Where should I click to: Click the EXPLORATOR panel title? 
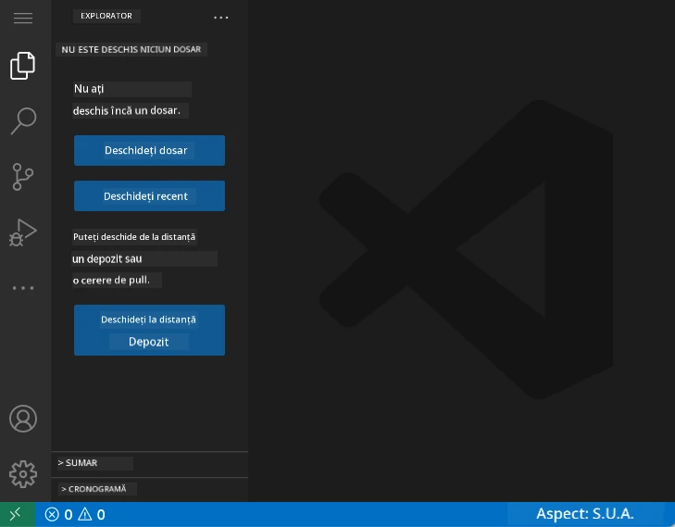tap(106, 16)
